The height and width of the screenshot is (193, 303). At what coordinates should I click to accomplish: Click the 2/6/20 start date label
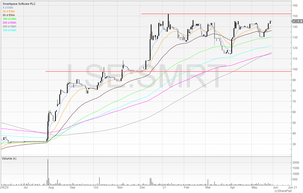[x=5, y=187]
